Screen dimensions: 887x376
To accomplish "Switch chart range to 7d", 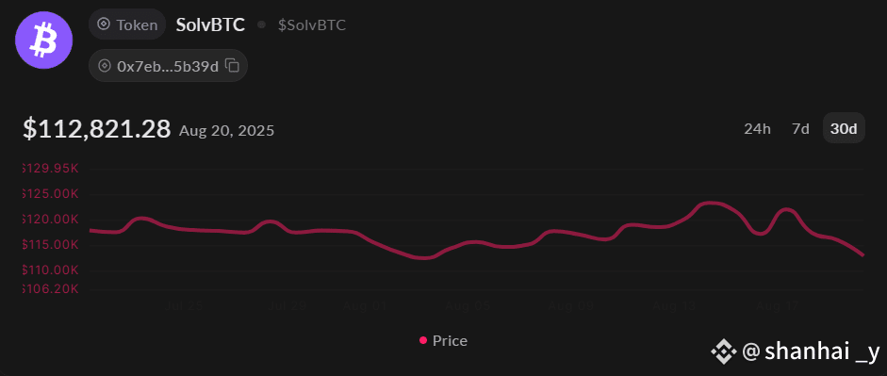I will coord(800,128).
